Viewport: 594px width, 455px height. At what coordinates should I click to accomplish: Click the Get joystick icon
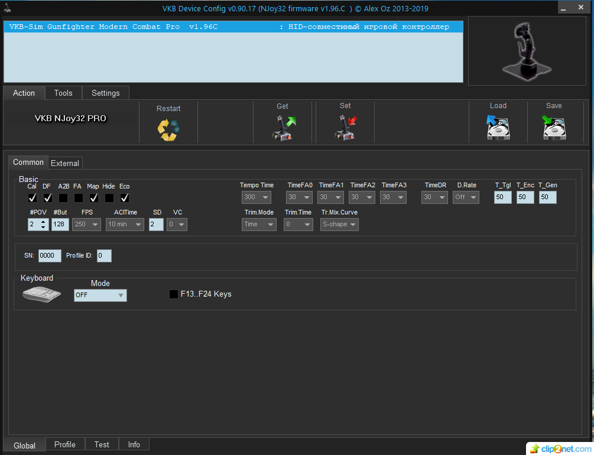tap(284, 128)
